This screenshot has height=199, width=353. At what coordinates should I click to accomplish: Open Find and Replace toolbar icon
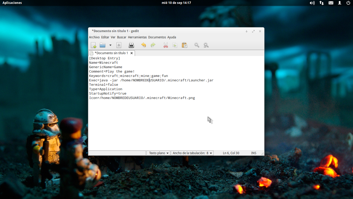(x=206, y=45)
